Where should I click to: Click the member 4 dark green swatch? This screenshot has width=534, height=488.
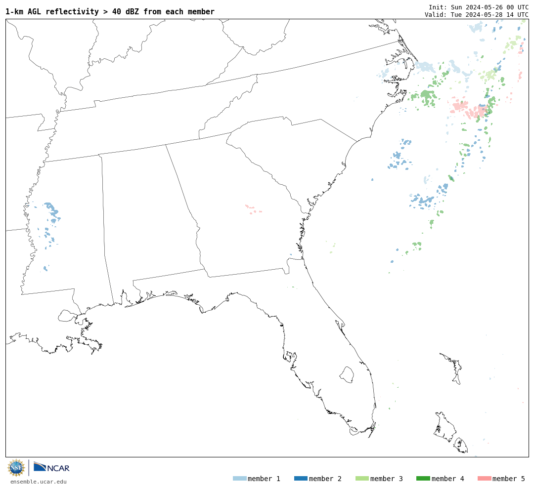(423, 478)
